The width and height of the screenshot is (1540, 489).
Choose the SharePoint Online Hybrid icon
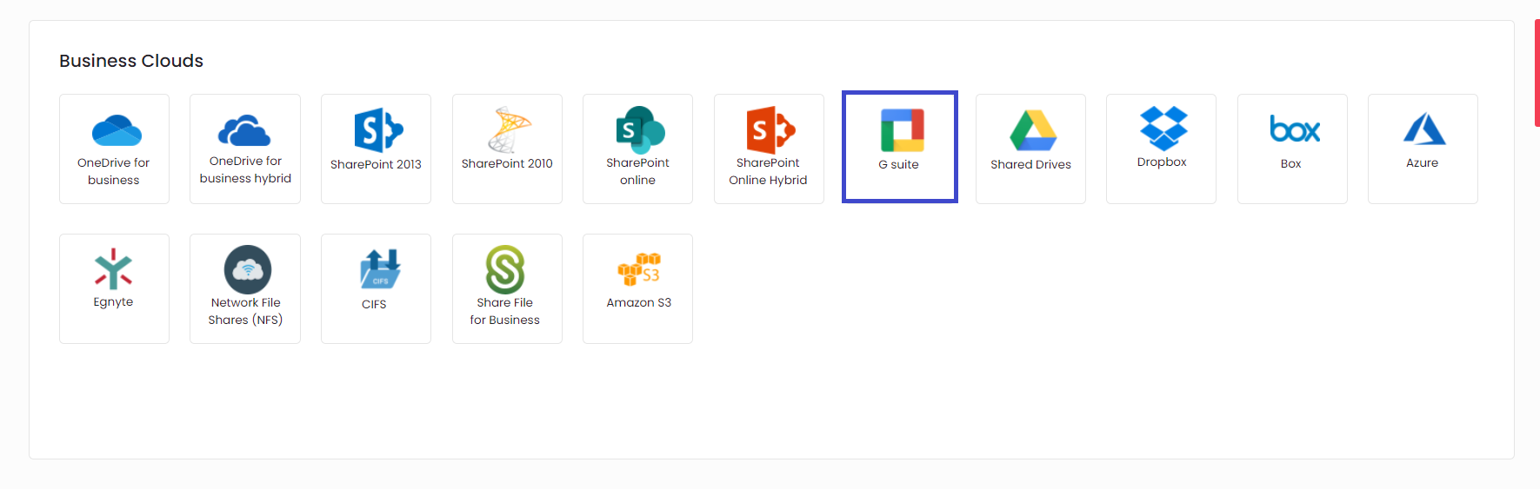pos(770,130)
